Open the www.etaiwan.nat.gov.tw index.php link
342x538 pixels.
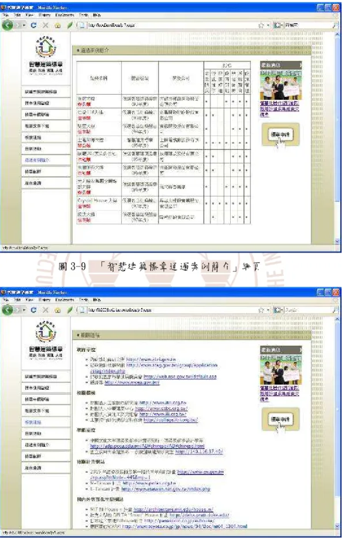[x=166, y=489]
